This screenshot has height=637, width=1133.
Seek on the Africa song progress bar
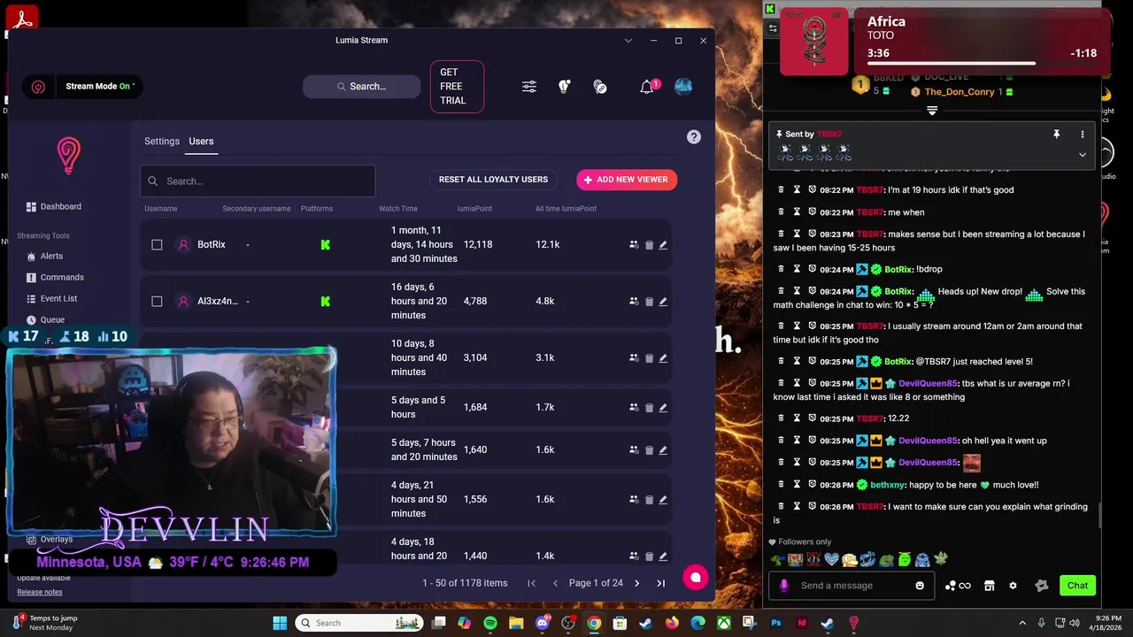(982, 64)
